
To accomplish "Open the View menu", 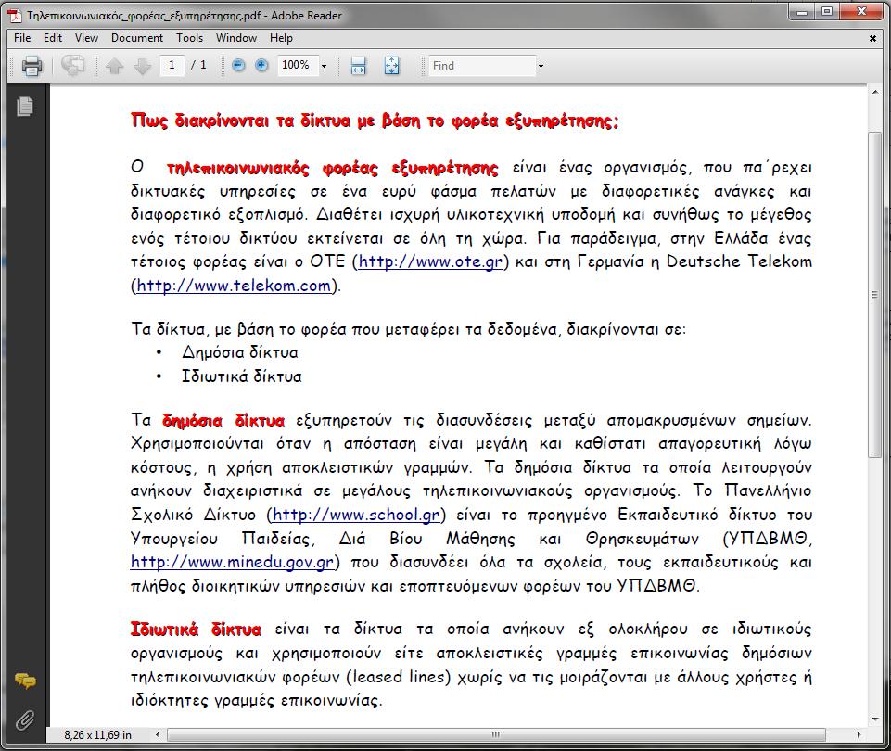I will click(x=86, y=38).
